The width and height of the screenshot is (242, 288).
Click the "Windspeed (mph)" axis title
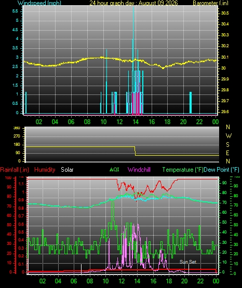coord(39,3)
